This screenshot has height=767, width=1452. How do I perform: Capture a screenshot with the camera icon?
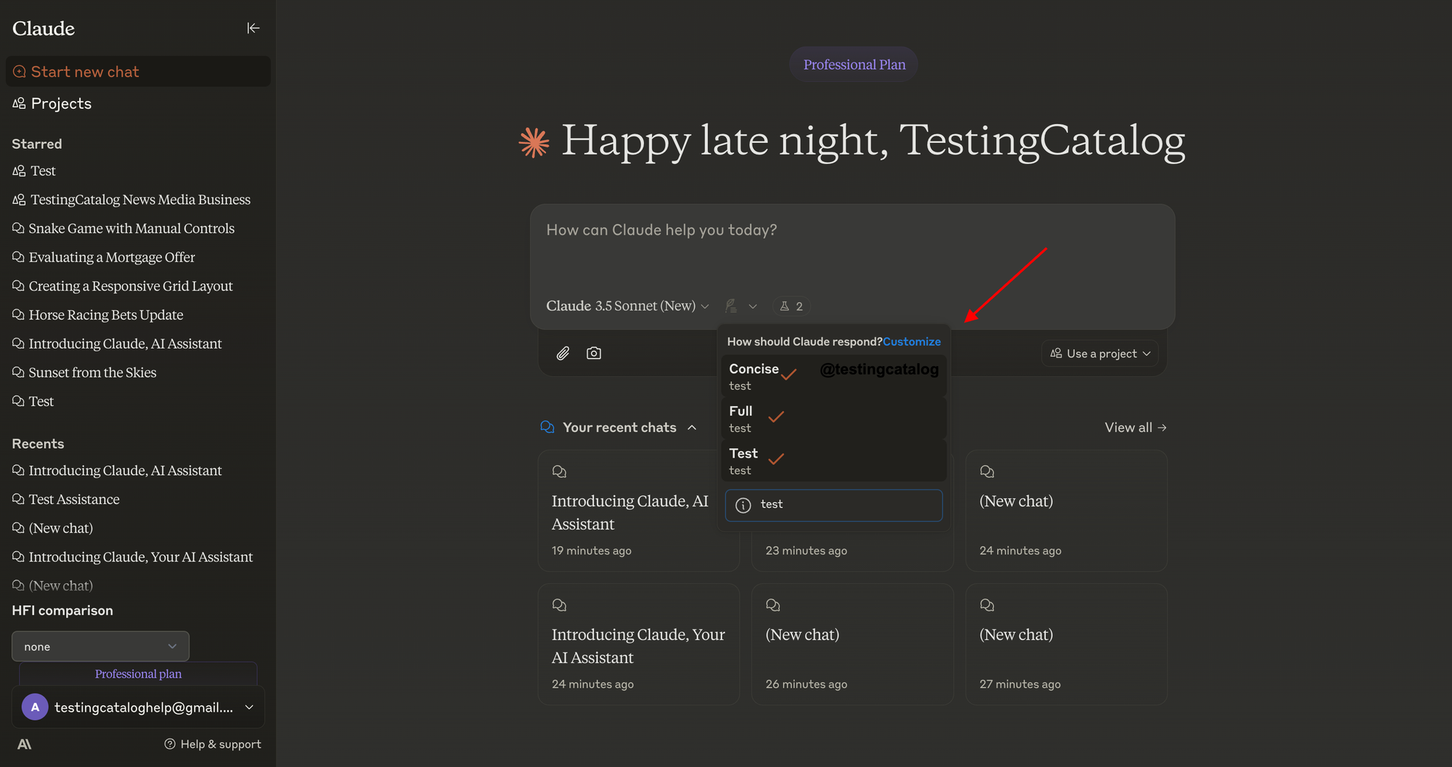[x=594, y=353]
